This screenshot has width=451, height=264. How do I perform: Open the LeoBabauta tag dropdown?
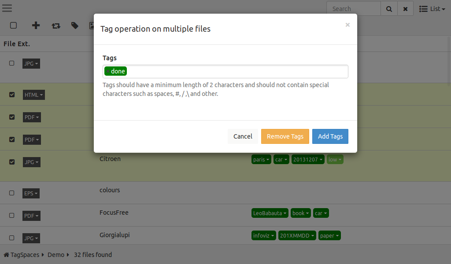pyautogui.click(x=270, y=213)
